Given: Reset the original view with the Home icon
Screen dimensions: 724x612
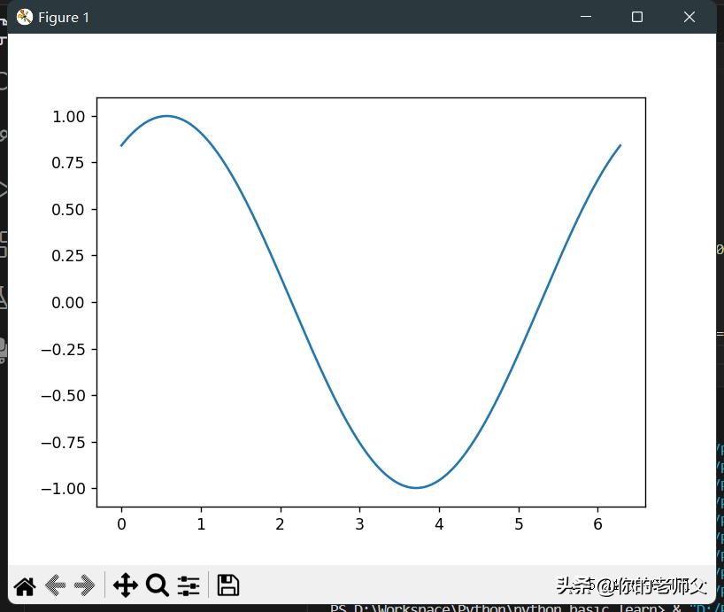Looking at the screenshot, I should click(x=24, y=585).
